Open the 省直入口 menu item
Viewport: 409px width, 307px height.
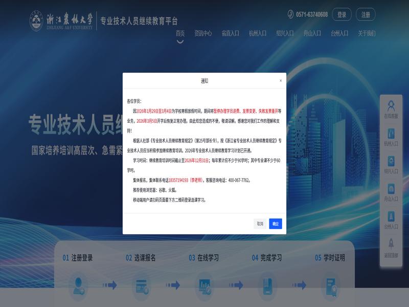(x=230, y=33)
